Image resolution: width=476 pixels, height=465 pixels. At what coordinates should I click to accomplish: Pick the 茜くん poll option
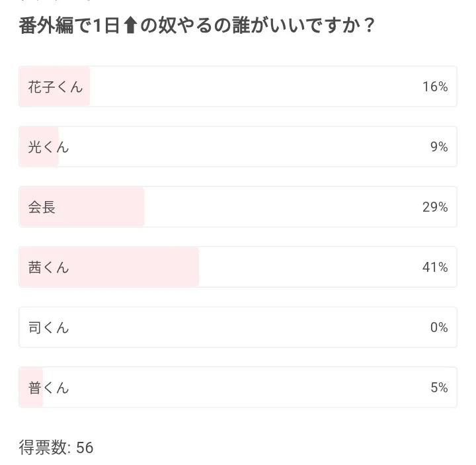[238, 267]
